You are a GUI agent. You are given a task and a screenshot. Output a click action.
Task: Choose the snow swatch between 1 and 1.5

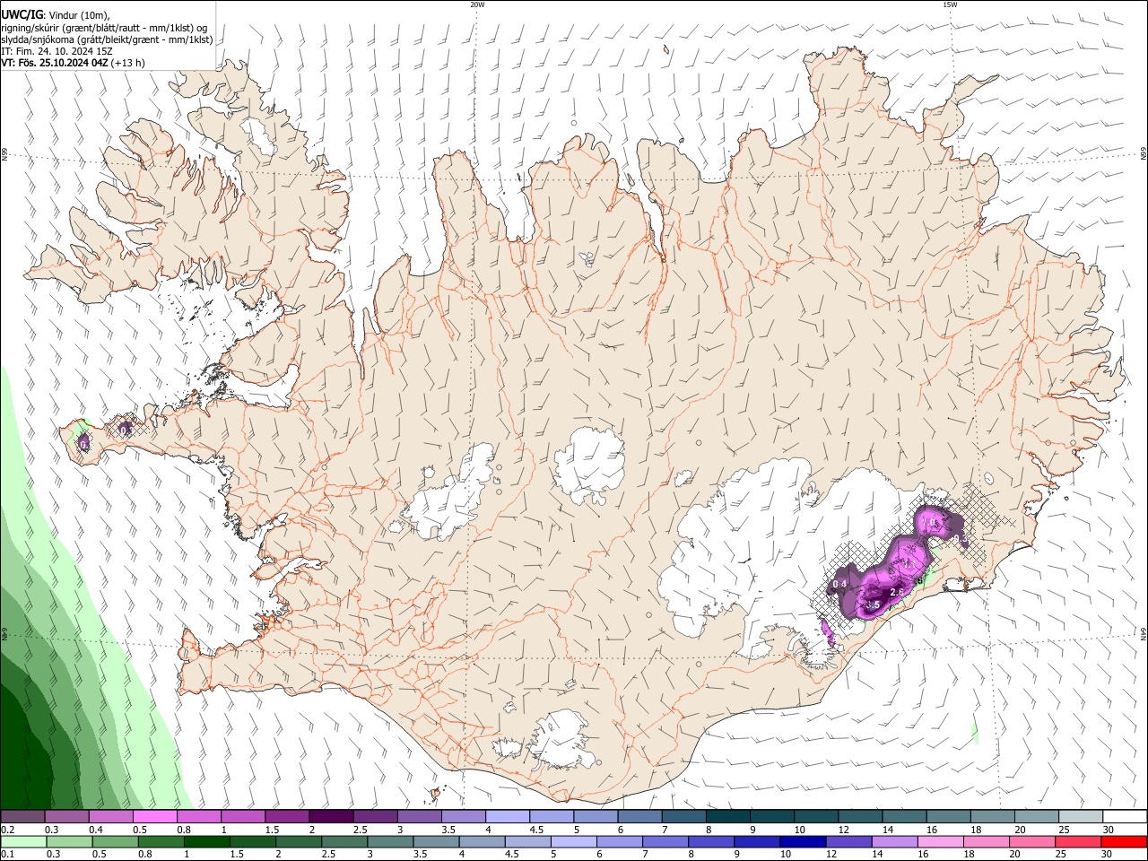[243, 817]
